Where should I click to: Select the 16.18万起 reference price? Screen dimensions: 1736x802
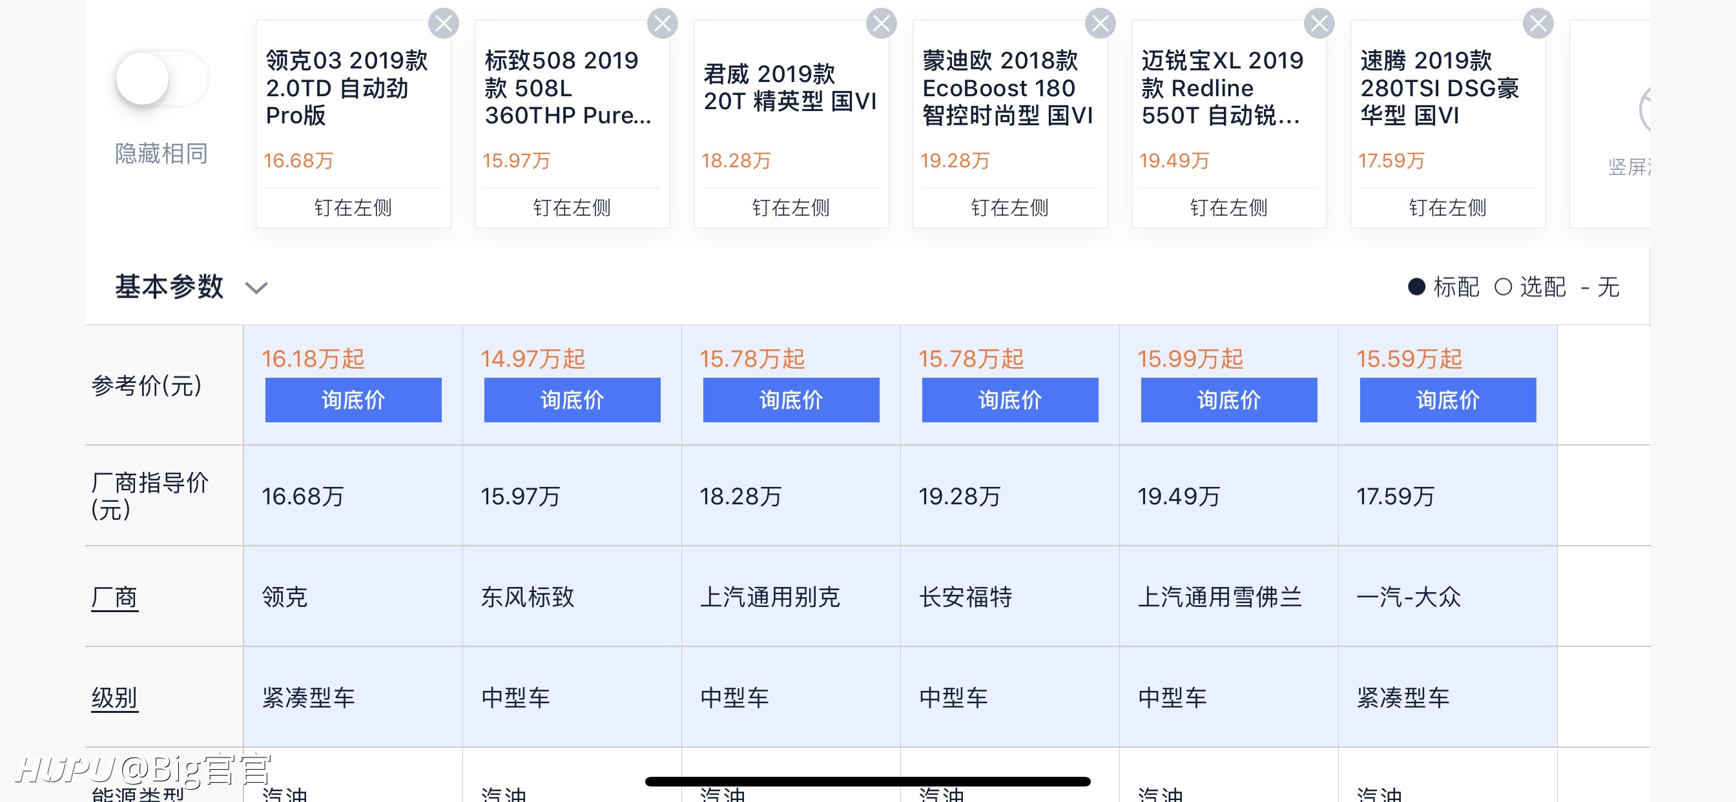pyautogui.click(x=313, y=358)
